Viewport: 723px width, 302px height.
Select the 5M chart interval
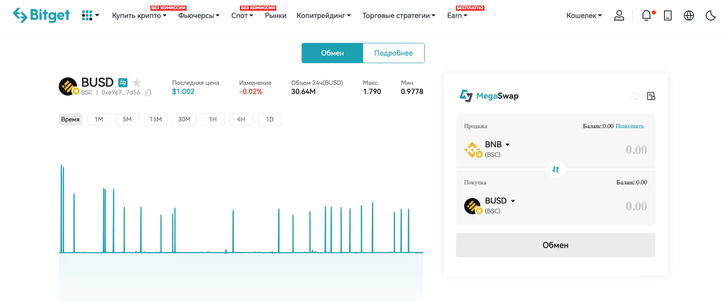click(x=127, y=119)
